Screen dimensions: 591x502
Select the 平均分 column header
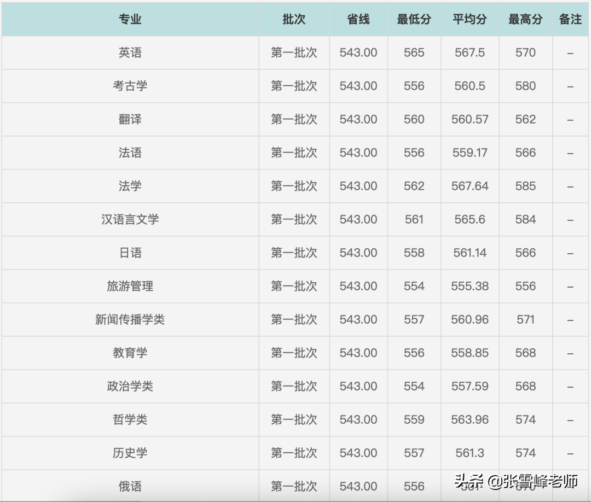click(469, 19)
